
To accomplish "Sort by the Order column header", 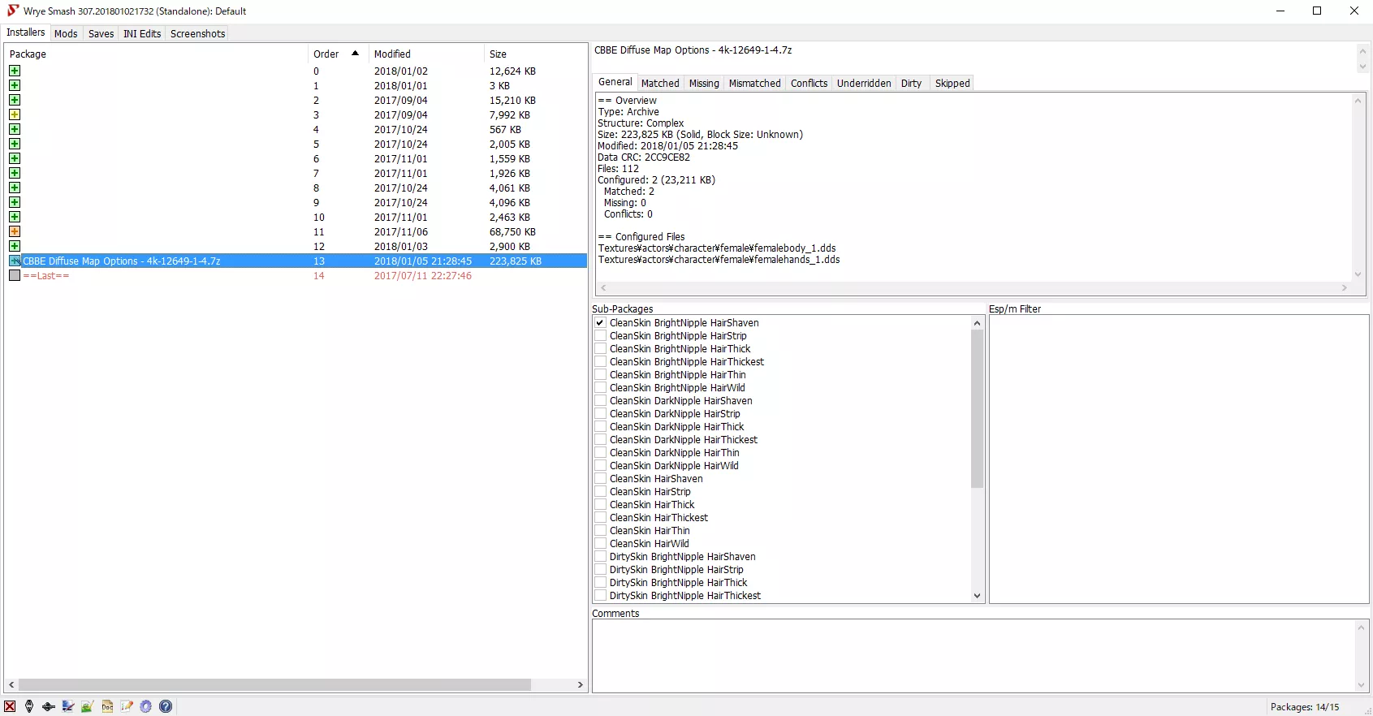I will [337, 54].
